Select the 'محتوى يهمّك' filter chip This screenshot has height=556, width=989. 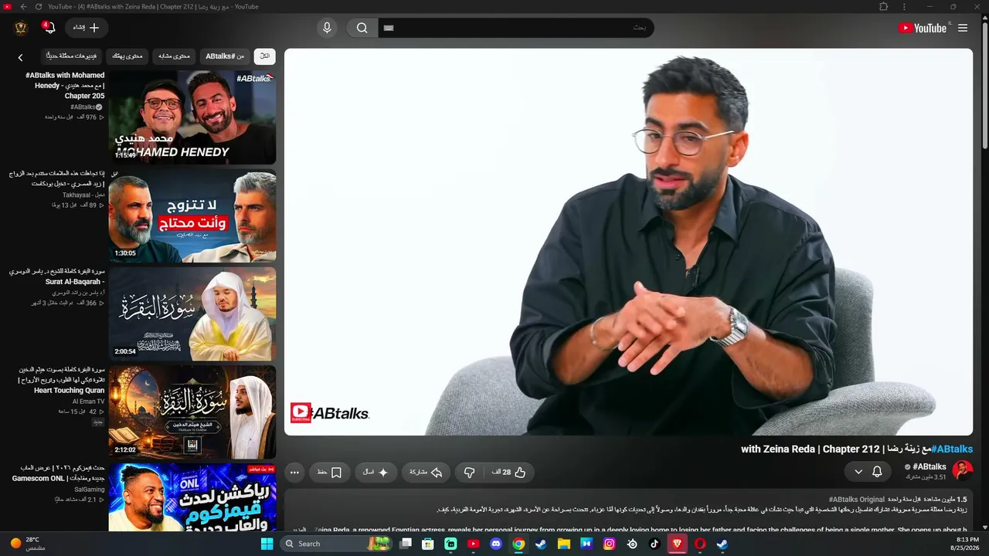pos(127,56)
